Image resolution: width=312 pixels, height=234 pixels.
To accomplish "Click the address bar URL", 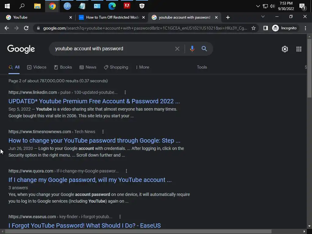I will pyautogui.click(x=145, y=28).
